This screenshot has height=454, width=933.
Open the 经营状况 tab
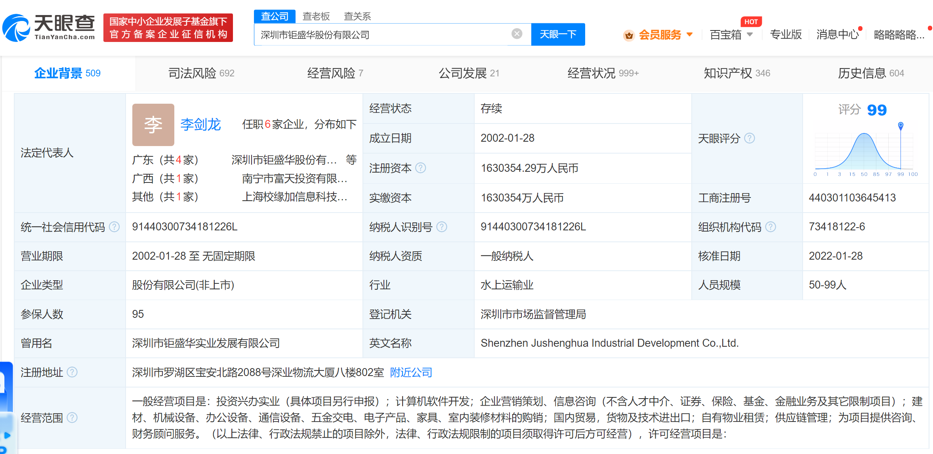[603, 73]
